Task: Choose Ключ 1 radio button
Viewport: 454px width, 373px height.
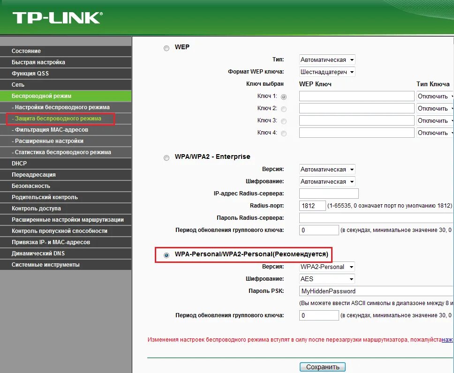Action: (x=284, y=97)
